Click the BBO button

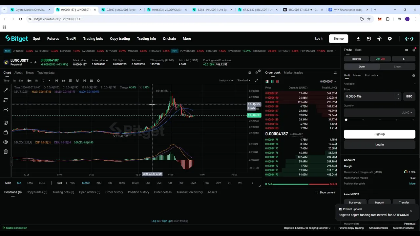point(409,96)
